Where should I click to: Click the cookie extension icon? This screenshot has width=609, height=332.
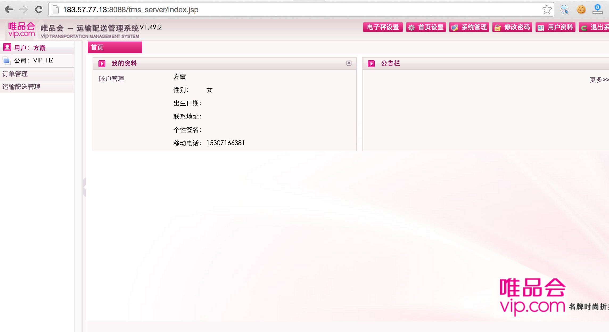click(581, 10)
